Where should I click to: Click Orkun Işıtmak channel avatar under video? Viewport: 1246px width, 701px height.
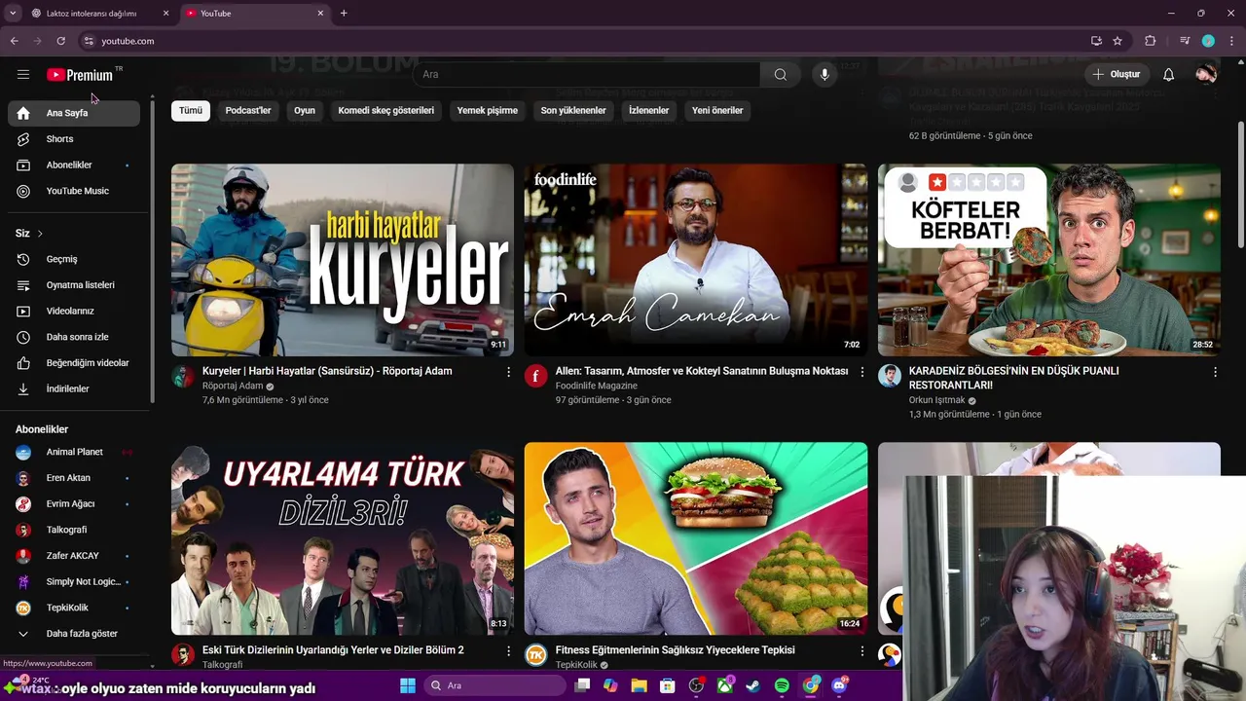tap(890, 376)
